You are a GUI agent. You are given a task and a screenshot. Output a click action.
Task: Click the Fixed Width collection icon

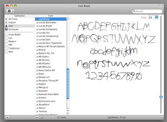6,35
